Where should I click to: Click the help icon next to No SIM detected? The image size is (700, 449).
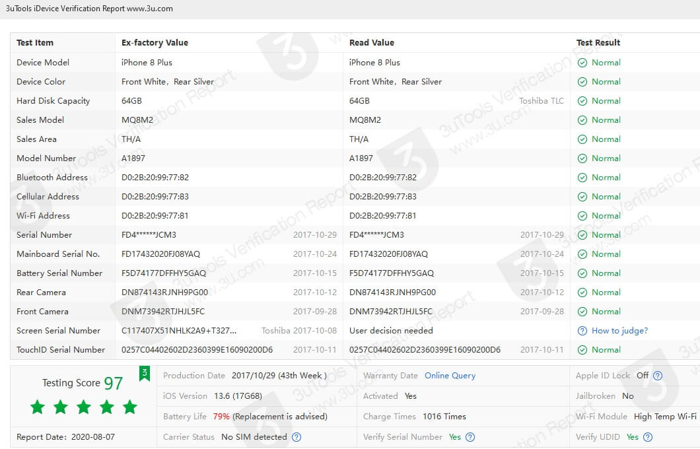(x=297, y=437)
